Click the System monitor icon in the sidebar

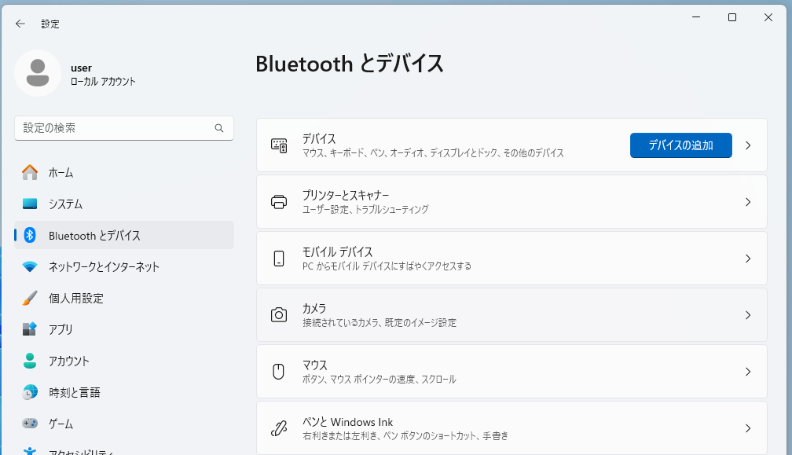point(30,204)
